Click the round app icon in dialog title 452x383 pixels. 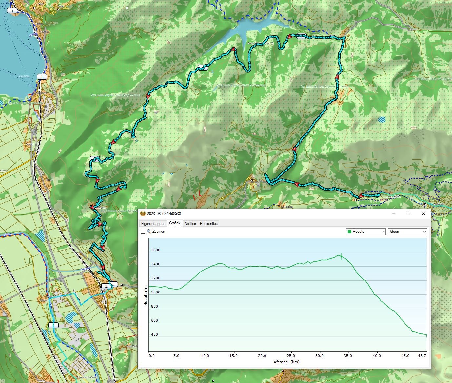coord(143,213)
